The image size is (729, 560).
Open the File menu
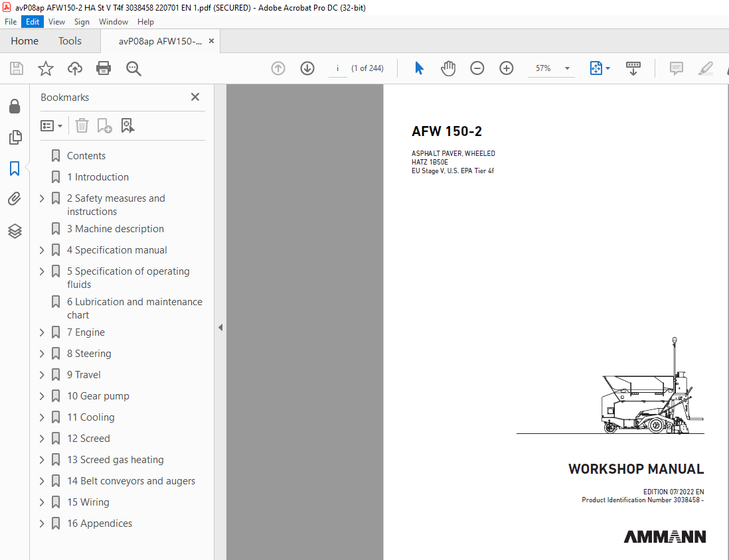[x=11, y=22]
